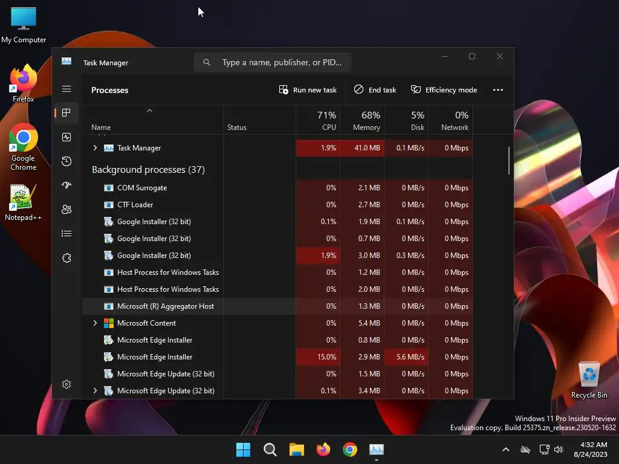This screenshot has height=464, width=619.
Task: Click the Task Manager taskbar icon
Action: [x=377, y=449]
